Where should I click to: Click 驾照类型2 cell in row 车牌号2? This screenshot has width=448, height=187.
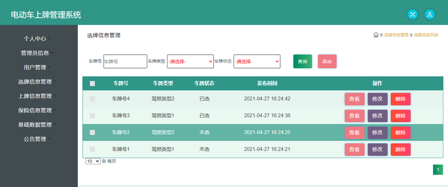163,132
